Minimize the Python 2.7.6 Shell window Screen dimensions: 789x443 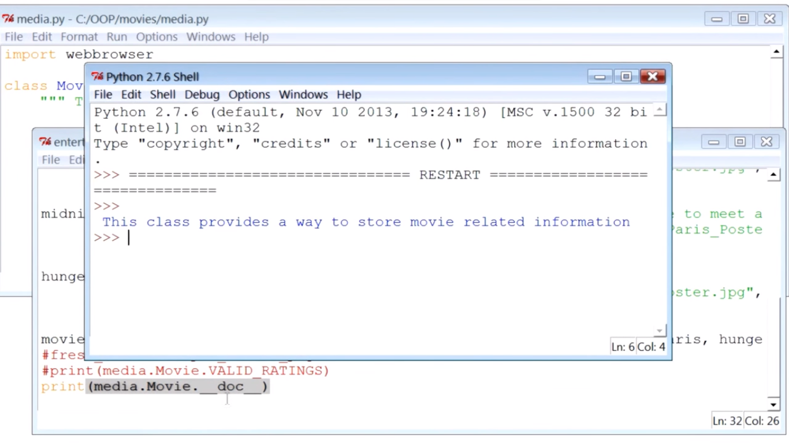pos(600,77)
